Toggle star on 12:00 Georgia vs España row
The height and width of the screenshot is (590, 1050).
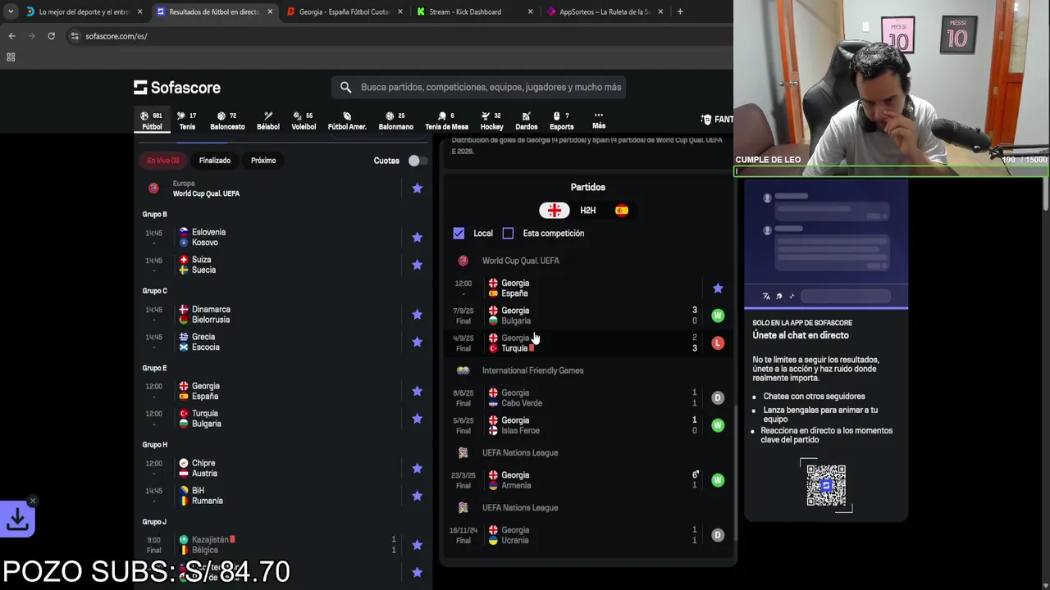pyautogui.click(x=718, y=288)
